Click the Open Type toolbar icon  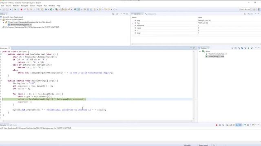[x=62, y=9]
